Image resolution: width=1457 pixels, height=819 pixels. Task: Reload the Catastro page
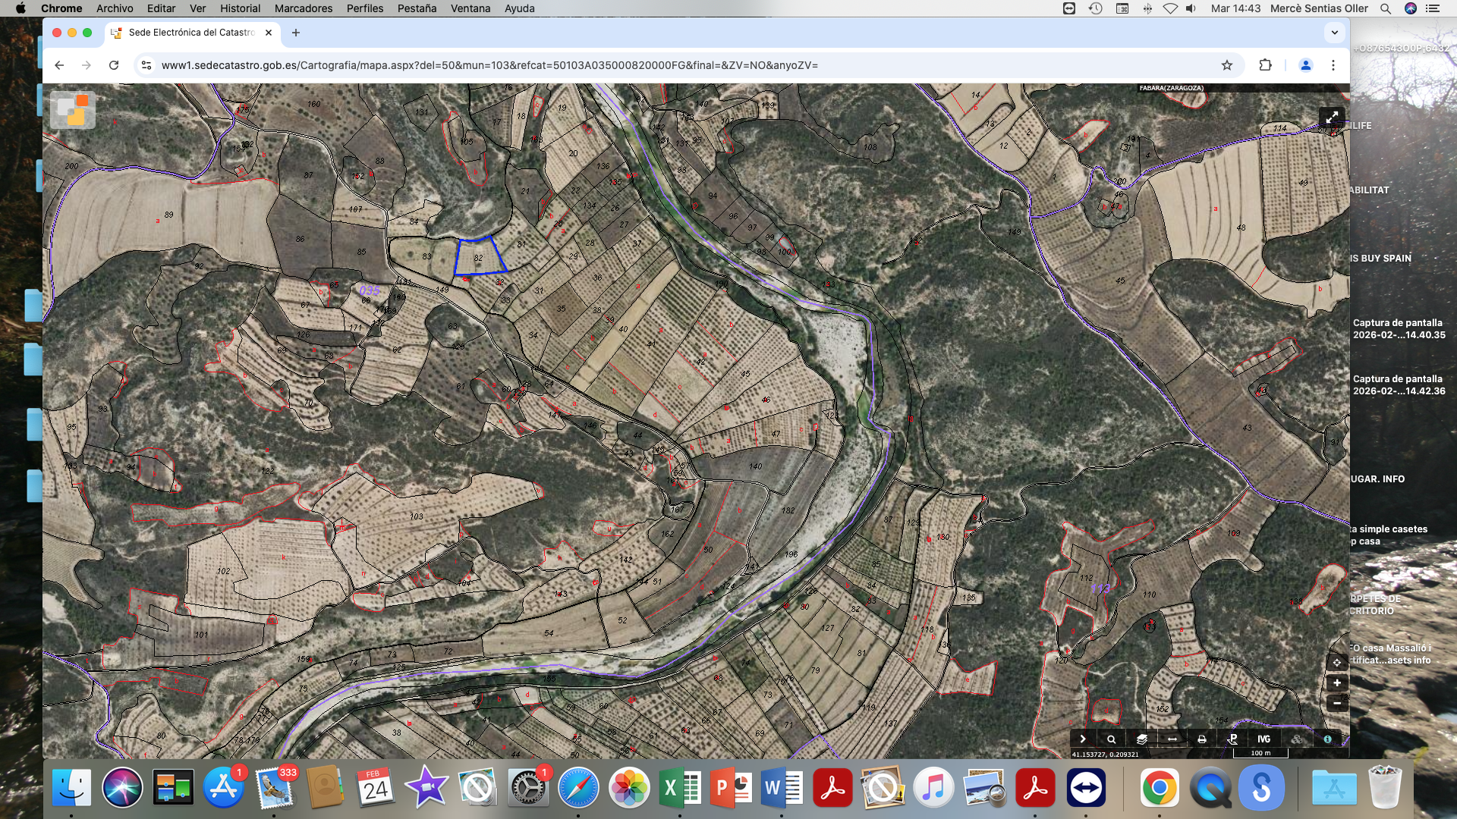point(114,65)
